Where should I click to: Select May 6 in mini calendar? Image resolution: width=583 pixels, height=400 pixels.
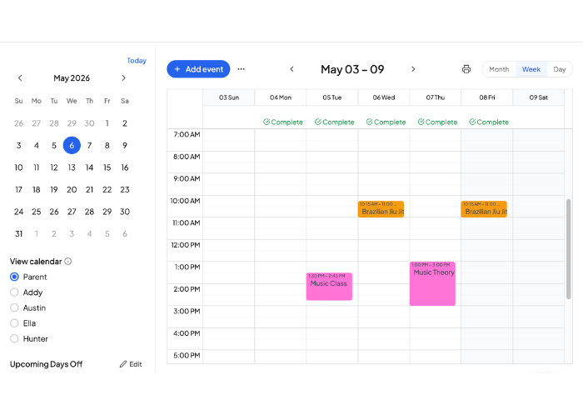pos(72,146)
